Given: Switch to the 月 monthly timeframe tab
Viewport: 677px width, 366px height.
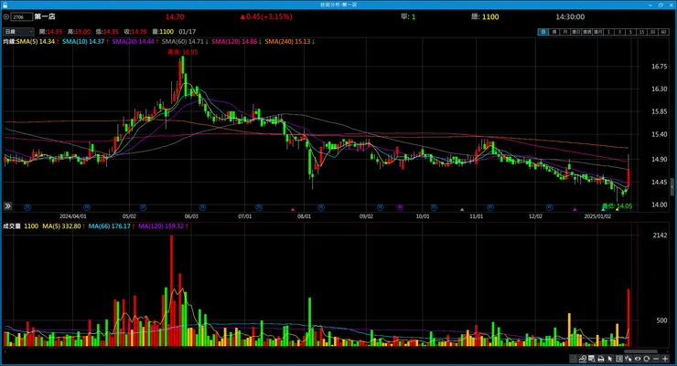Looking at the screenshot, I should (564, 32).
